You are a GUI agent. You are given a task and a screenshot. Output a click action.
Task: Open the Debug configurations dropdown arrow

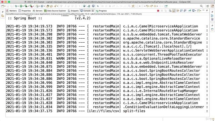click(18, 6)
